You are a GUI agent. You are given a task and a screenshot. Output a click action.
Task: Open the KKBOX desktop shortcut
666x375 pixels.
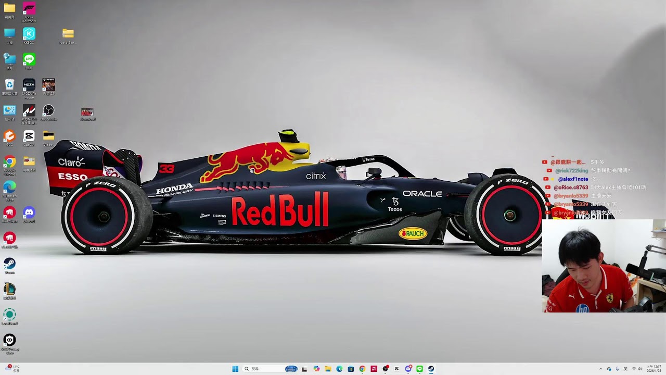tap(29, 36)
